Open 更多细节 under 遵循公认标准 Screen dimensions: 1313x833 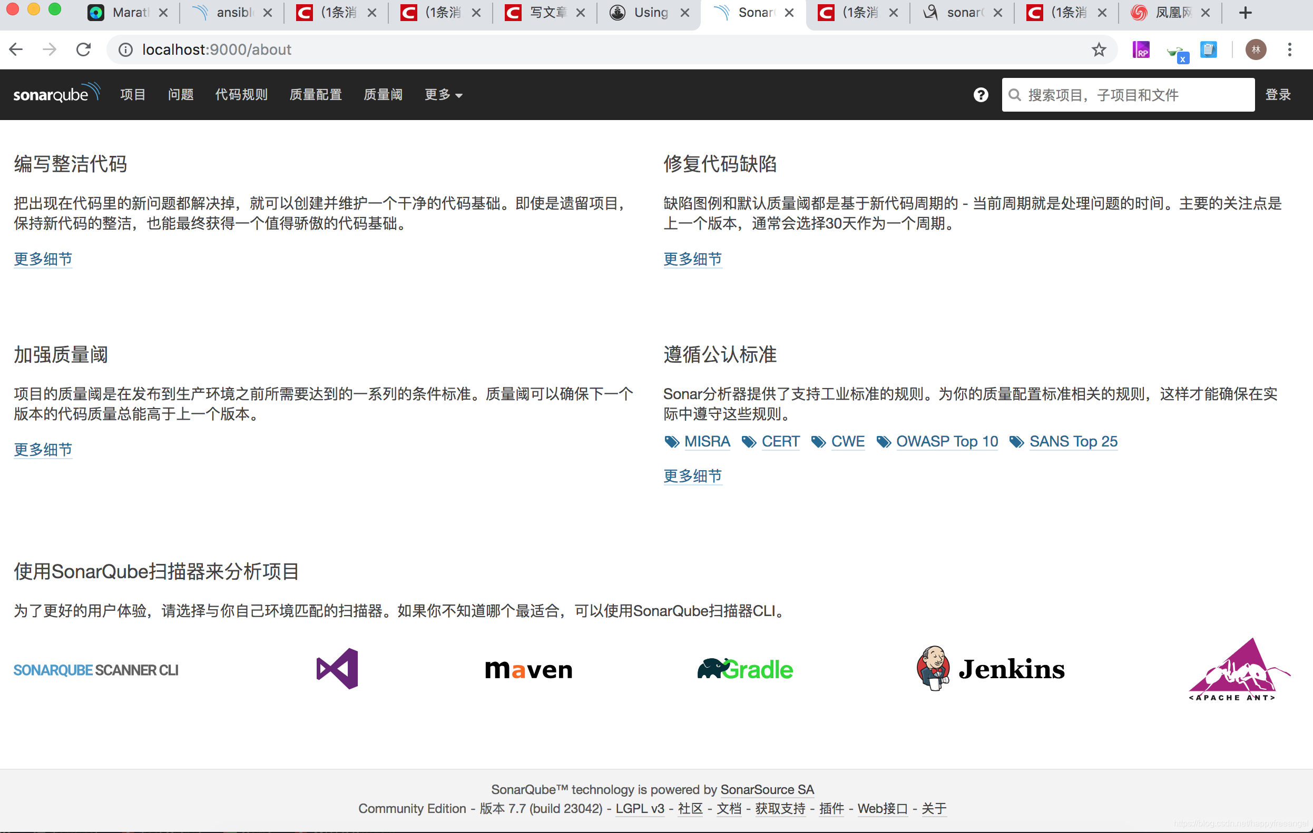tap(692, 475)
